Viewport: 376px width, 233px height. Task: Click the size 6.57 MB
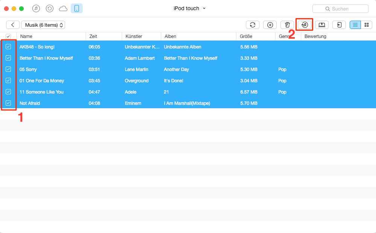249,92
